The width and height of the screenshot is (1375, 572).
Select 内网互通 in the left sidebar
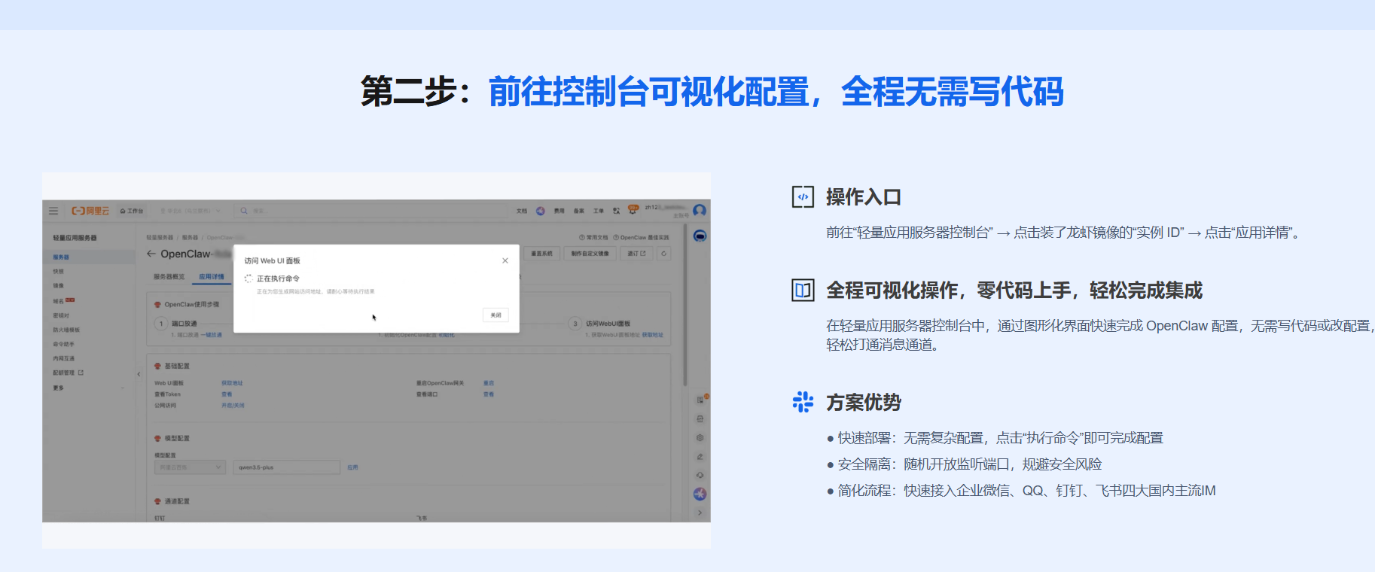(63, 358)
